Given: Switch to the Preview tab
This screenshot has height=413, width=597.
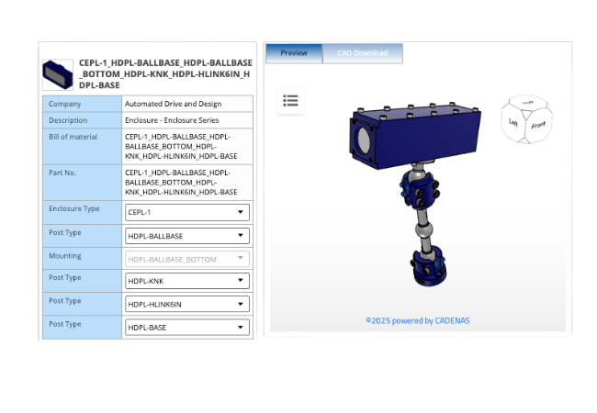Looking at the screenshot, I should click(294, 53).
